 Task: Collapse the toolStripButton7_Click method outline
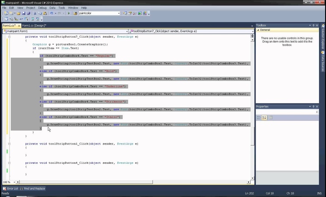[x=9, y=37]
